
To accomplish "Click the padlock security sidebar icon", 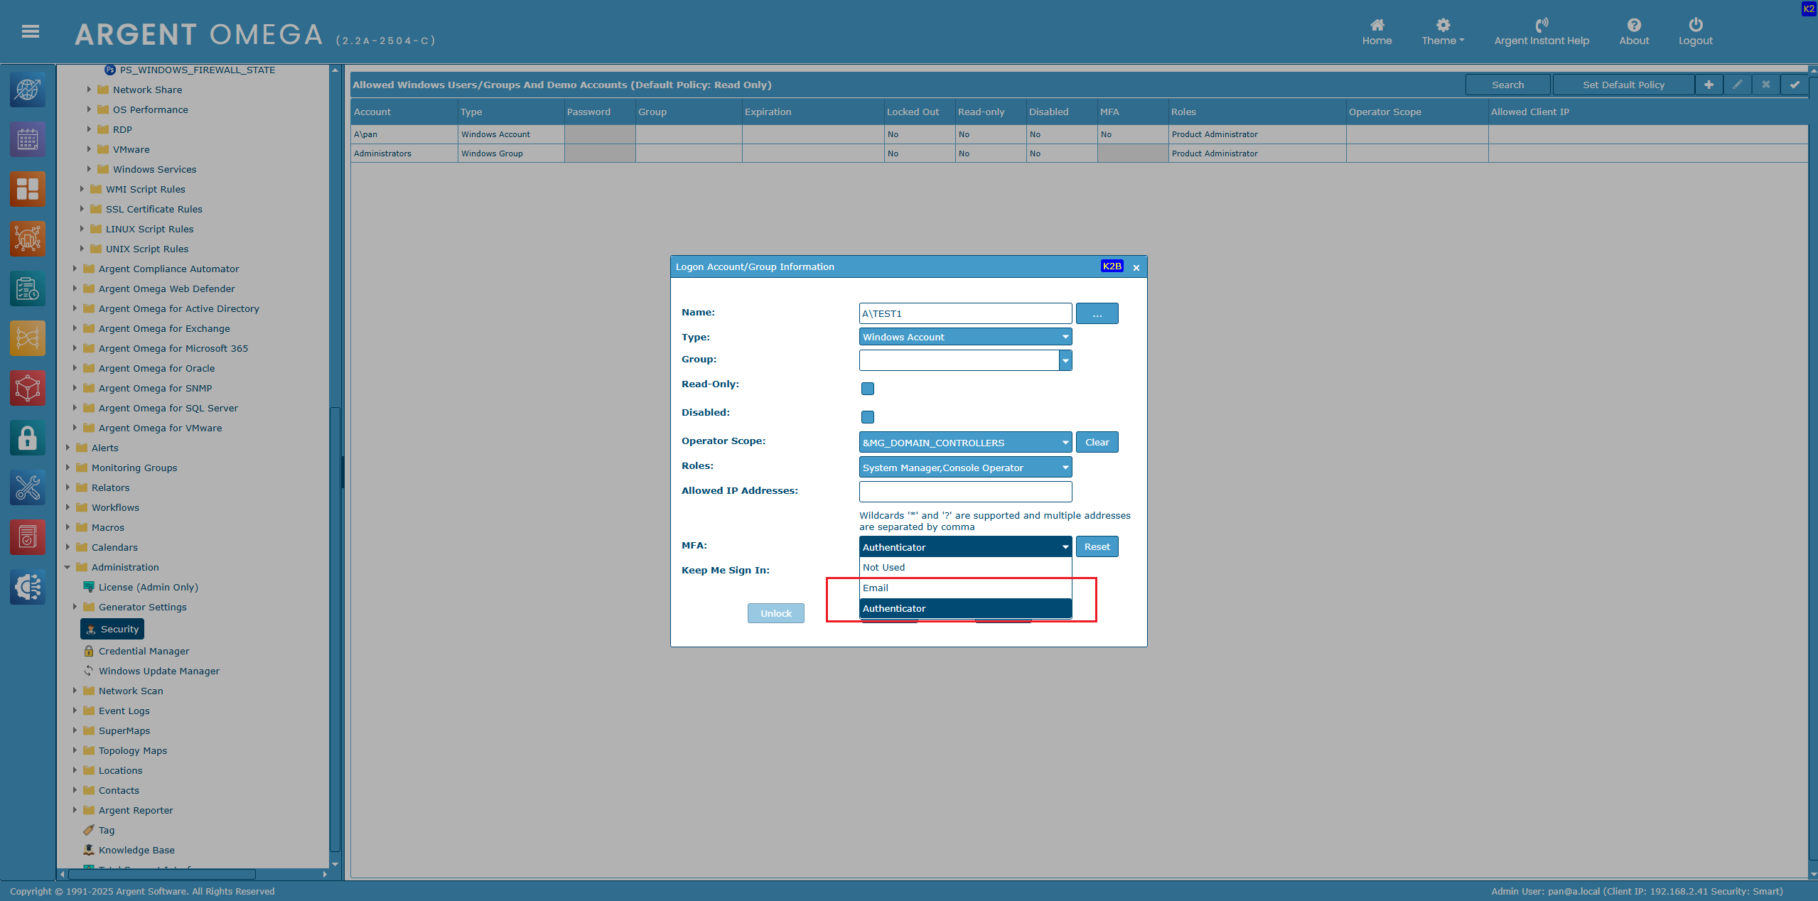I will (x=27, y=438).
